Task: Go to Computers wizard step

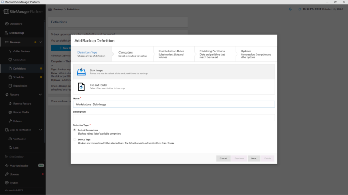Action: [132, 54]
